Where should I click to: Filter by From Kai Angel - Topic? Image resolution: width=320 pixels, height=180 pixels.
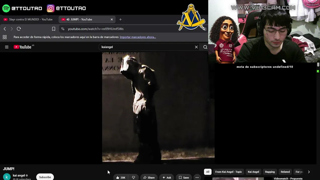(228, 172)
